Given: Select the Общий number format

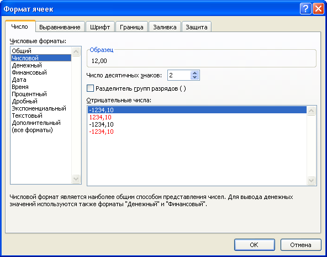Looking at the screenshot, I should click(41, 51).
